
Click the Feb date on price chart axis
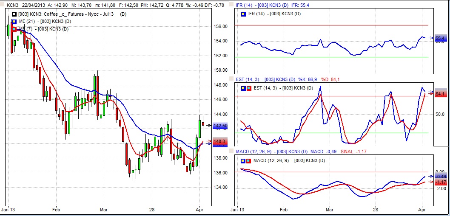click(x=56, y=210)
